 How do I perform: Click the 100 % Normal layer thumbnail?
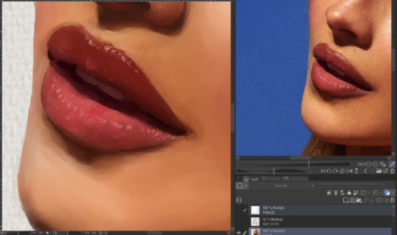(255, 232)
